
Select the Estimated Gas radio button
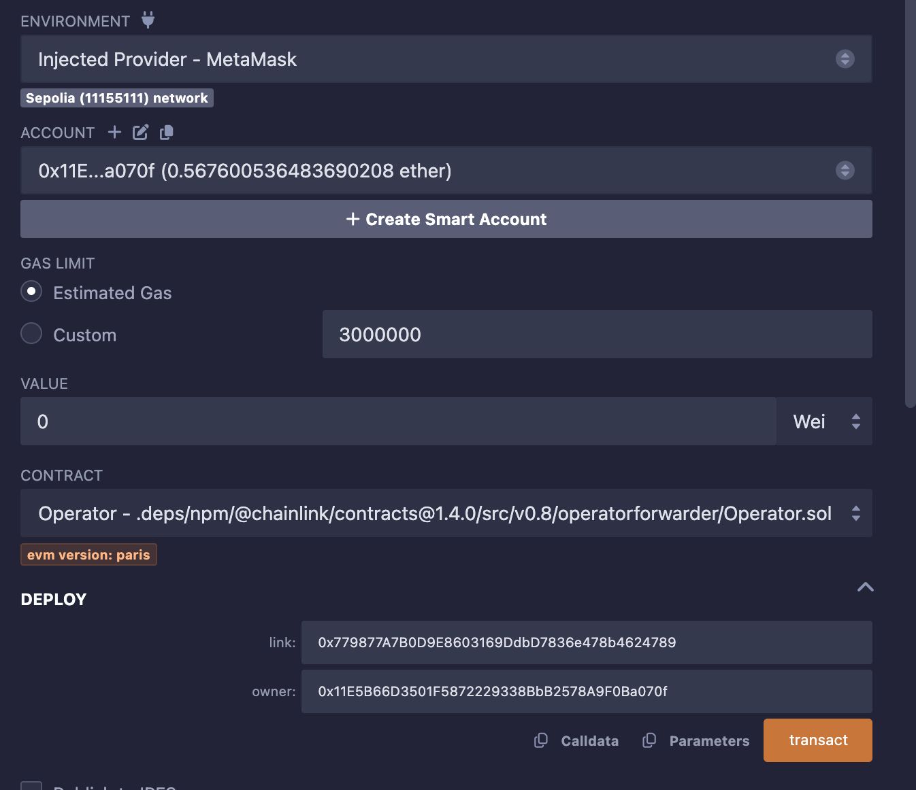tap(31, 292)
